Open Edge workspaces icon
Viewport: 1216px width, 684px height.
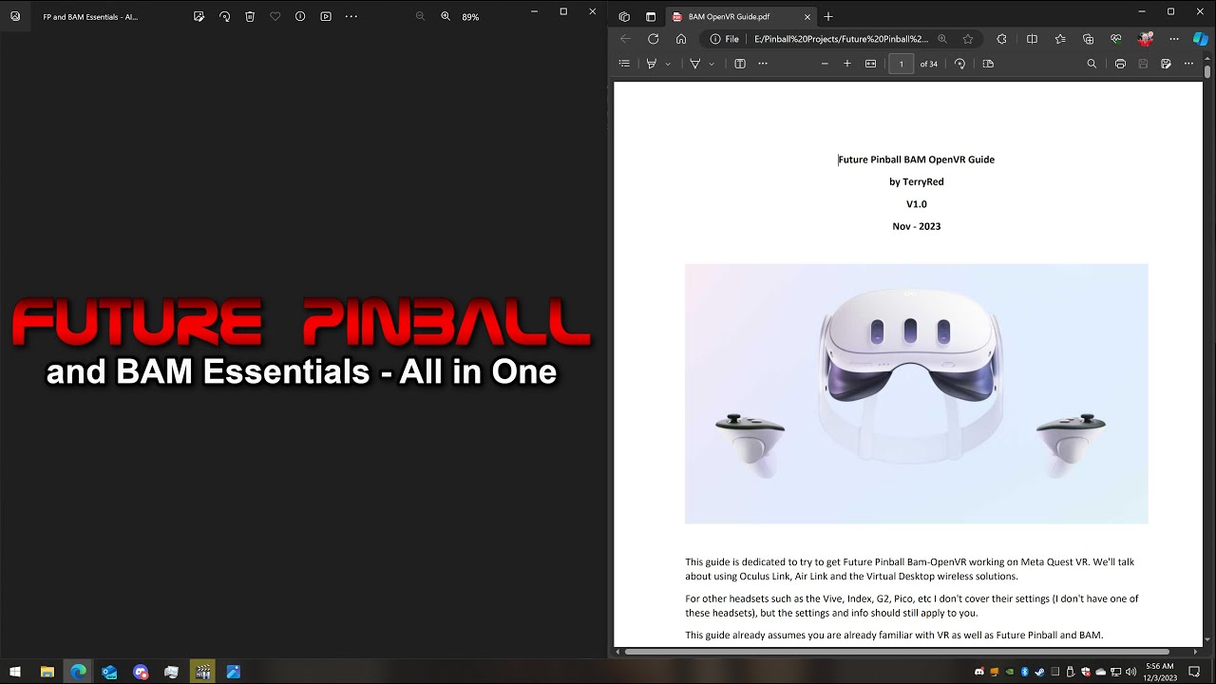point(624,16)
